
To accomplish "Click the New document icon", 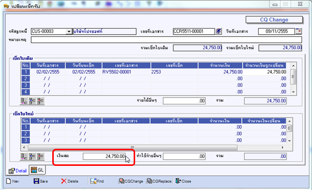I will (x=9, y=181).
